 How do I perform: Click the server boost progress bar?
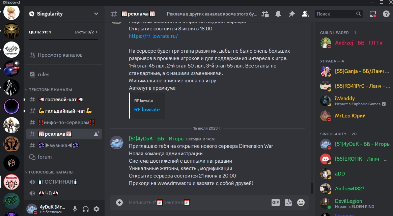pyautogui.click(x=63, y=39)
